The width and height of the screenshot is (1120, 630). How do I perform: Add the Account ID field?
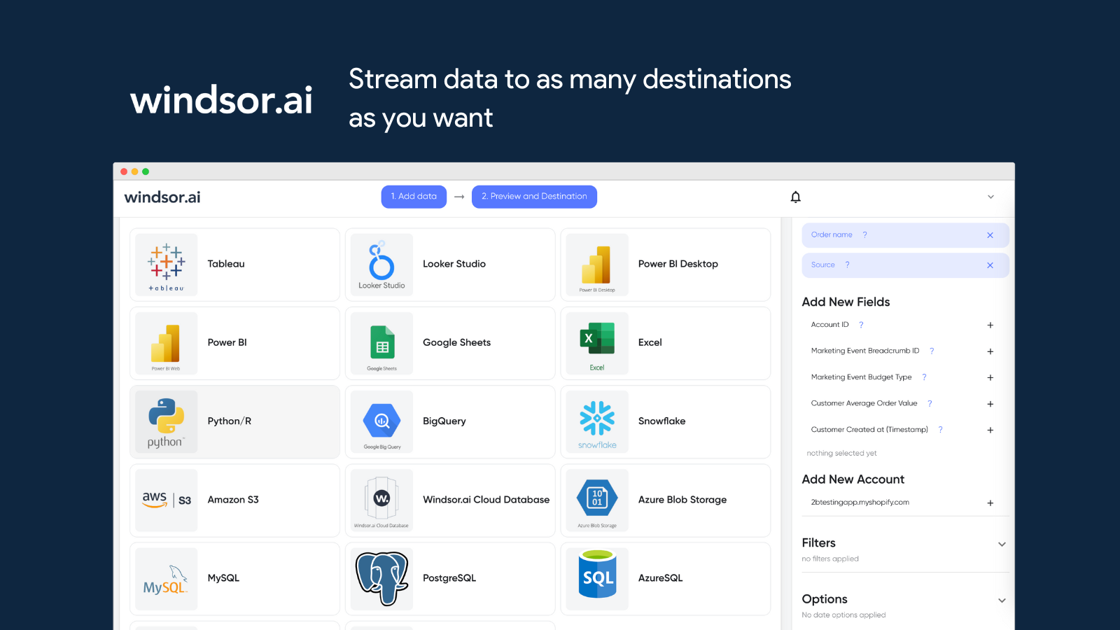(x=990, y=325)
